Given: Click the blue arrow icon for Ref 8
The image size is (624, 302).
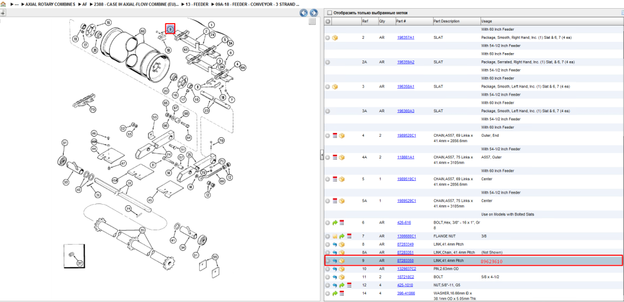Looking at the screenshot, I should 335,245.
